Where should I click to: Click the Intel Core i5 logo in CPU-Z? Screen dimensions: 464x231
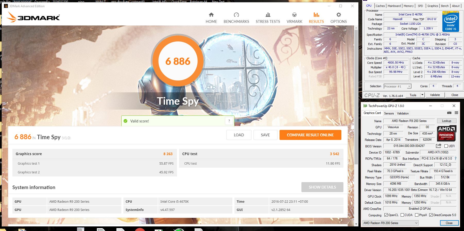click(451, 21)
